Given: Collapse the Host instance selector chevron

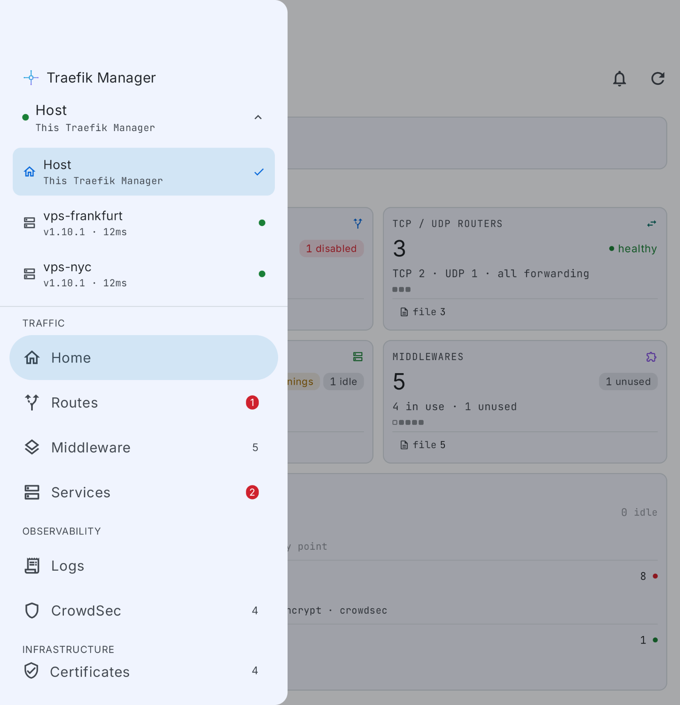Looking at the screenshot, I should coord(258,118).
